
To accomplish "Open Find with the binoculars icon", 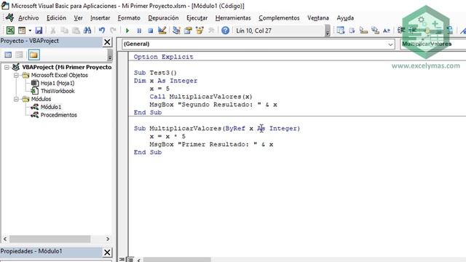I will [87, 31].
